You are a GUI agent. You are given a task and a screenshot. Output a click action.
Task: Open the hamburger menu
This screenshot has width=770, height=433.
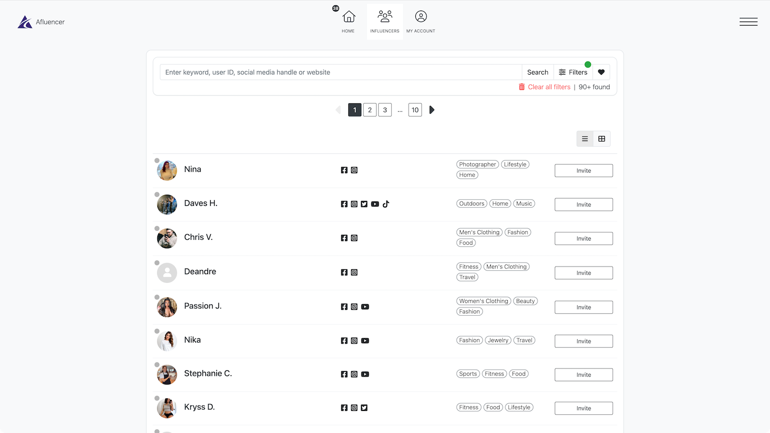[x=748, y=22]
